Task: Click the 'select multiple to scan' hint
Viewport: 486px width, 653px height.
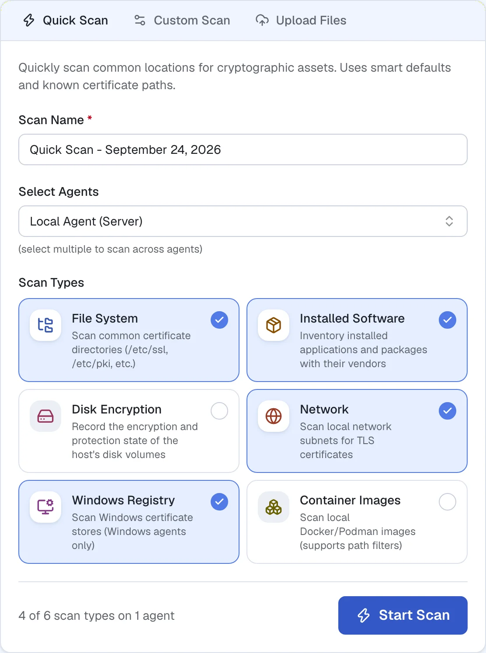Action: pos(111,249)
